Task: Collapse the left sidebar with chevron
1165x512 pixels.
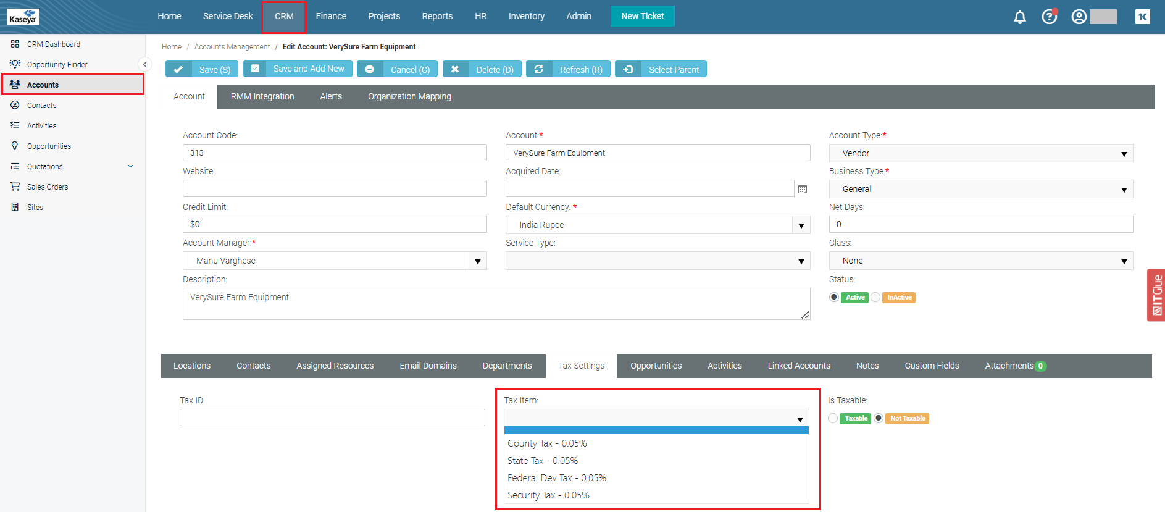Action: point(144,64)
